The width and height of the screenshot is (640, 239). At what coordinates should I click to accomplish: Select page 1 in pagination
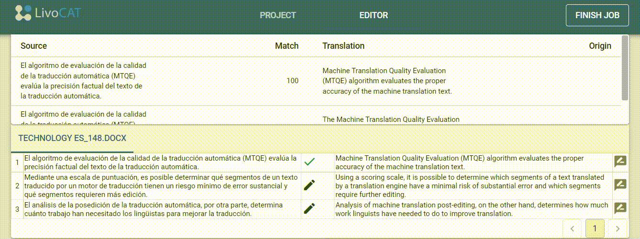click(x=595, y=228)
